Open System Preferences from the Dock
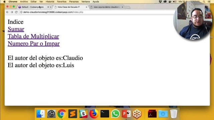Image resolution: width=214 pixels, height=120 pixels. coord(51,114)
